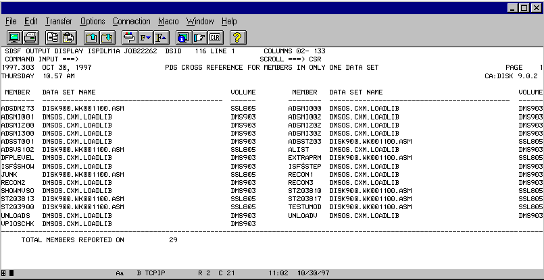
Task: Click the send file upload icon
Action: (92, 37)
